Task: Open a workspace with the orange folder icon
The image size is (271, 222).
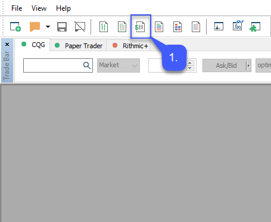Action: [x=35, y=27]
